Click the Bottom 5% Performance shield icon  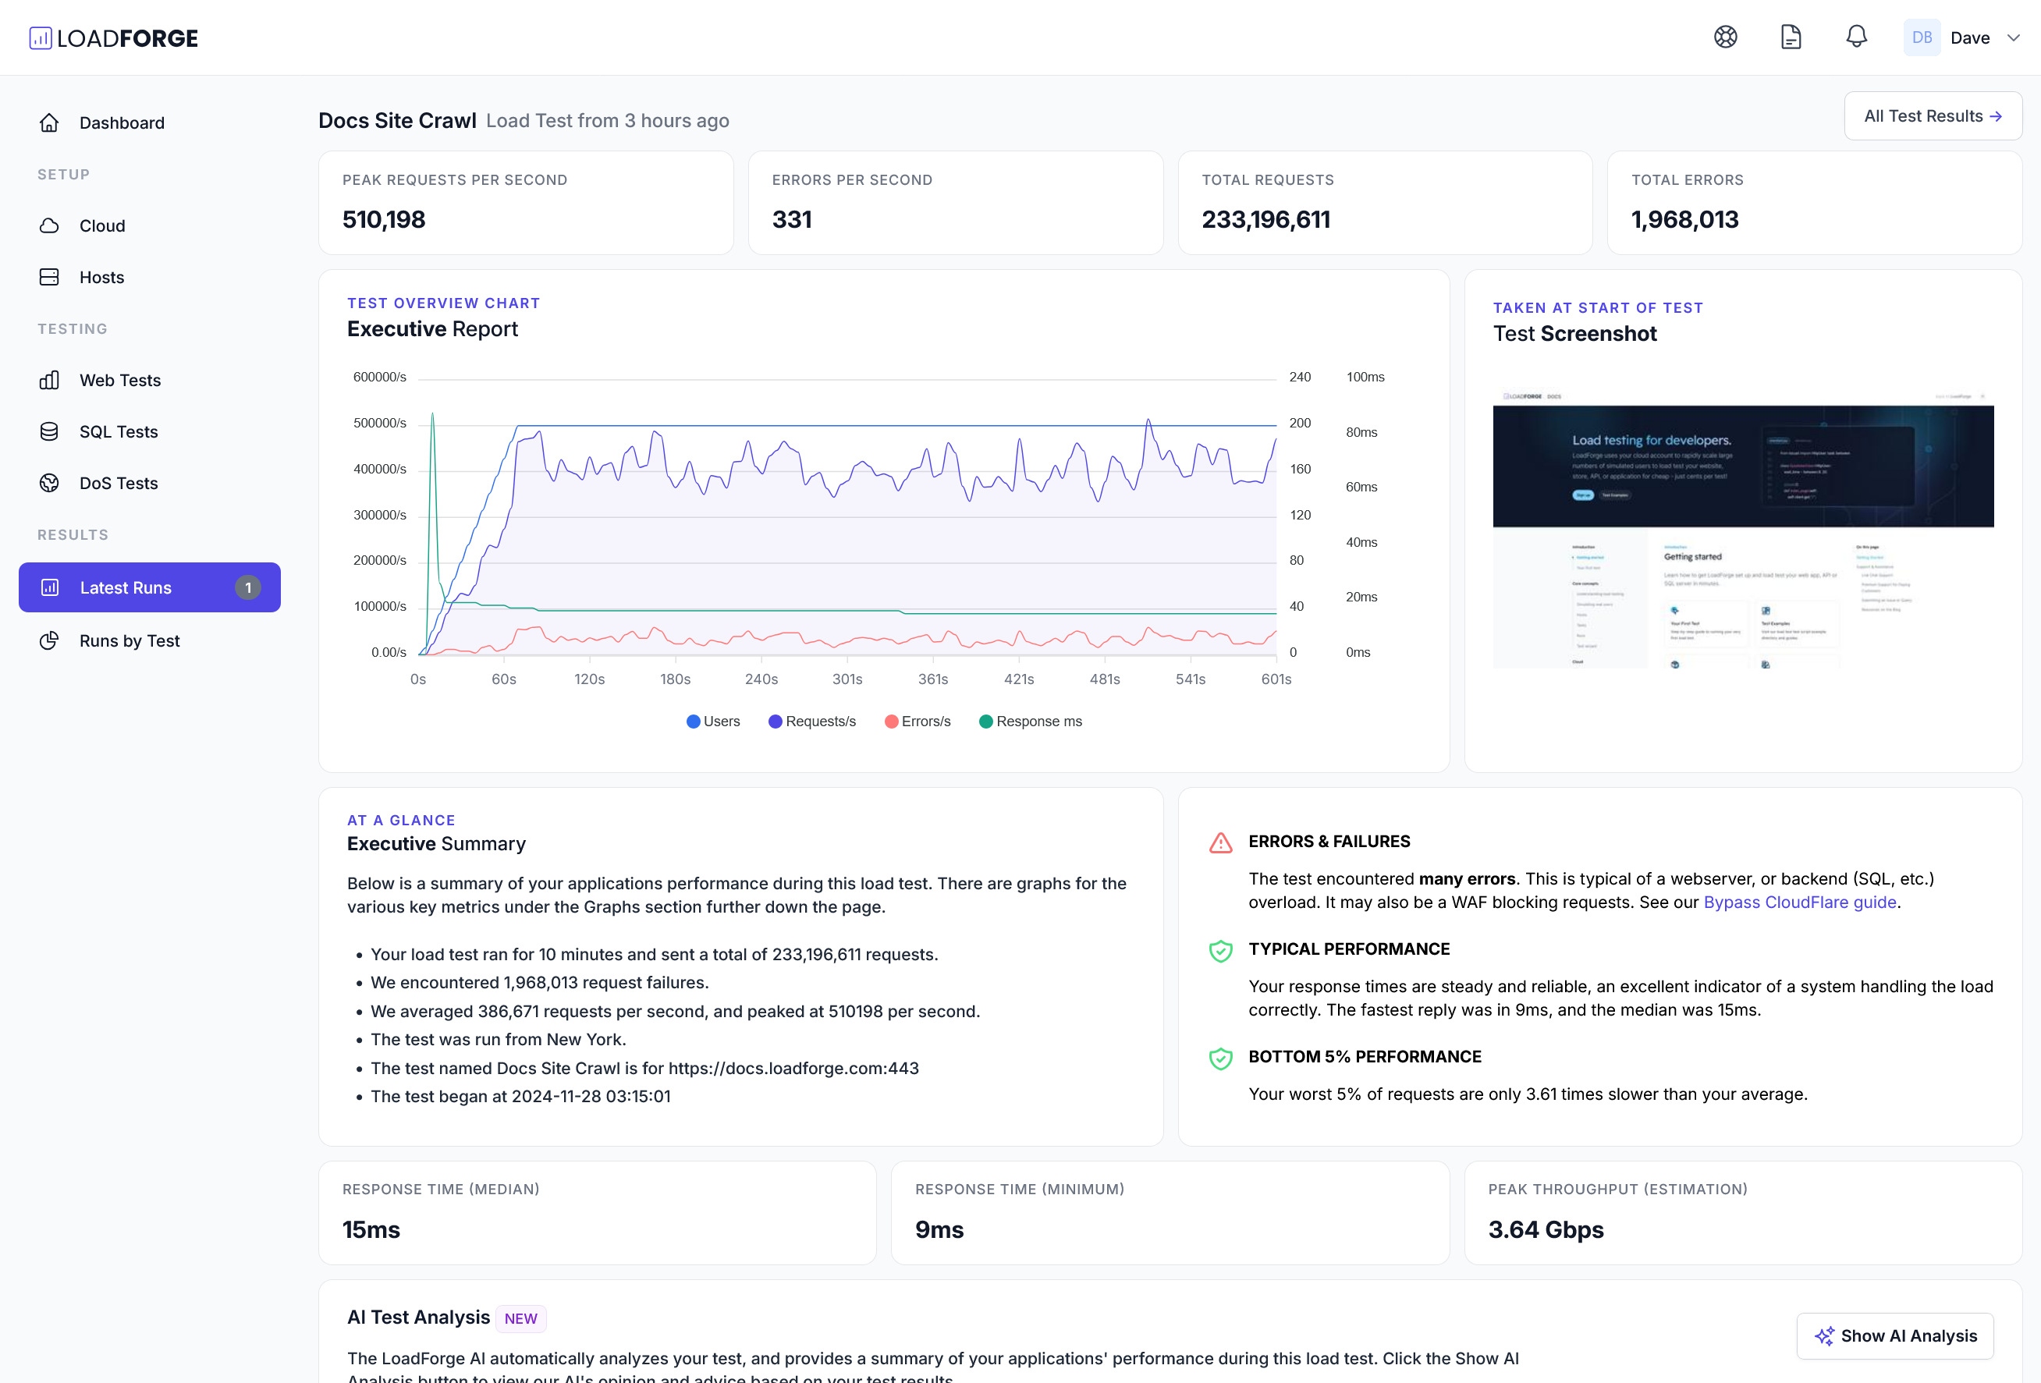coord(1221,1059)
